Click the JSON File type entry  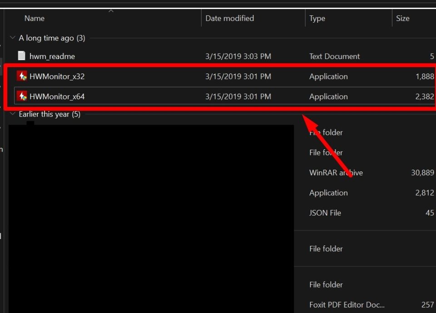pos(325,213)
